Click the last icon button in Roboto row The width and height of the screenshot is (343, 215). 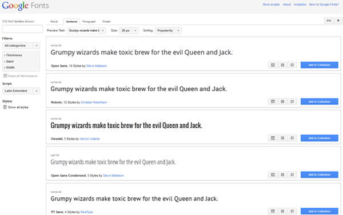pos(292,102)
